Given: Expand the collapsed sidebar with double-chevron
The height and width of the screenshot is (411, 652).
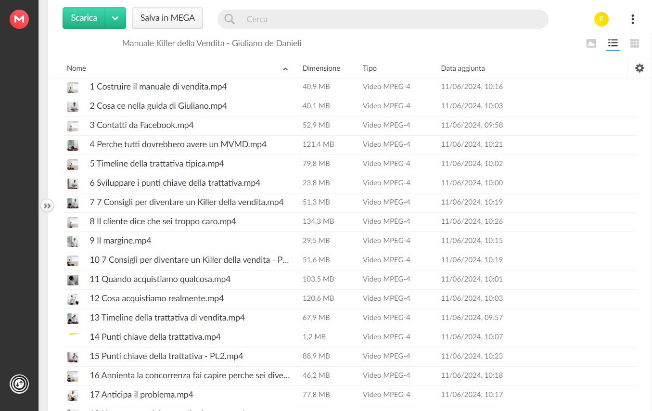Looking at the screenshot, I should click(47, 206).
